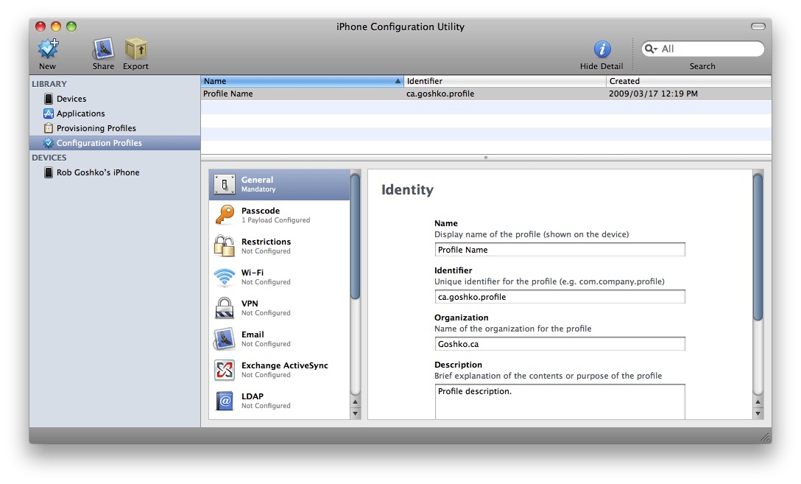Select the Exchange ActiveSync payload
Image resolution: width=801 pixels, height=484 pixels.
(280, 370)
